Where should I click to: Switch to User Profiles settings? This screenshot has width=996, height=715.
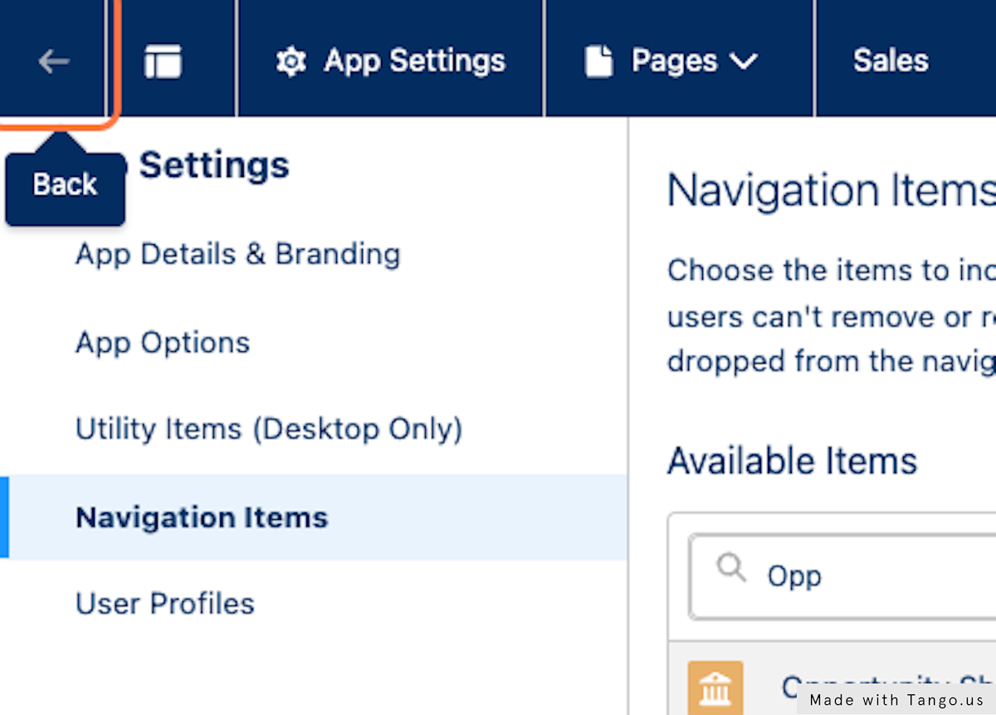165,604
